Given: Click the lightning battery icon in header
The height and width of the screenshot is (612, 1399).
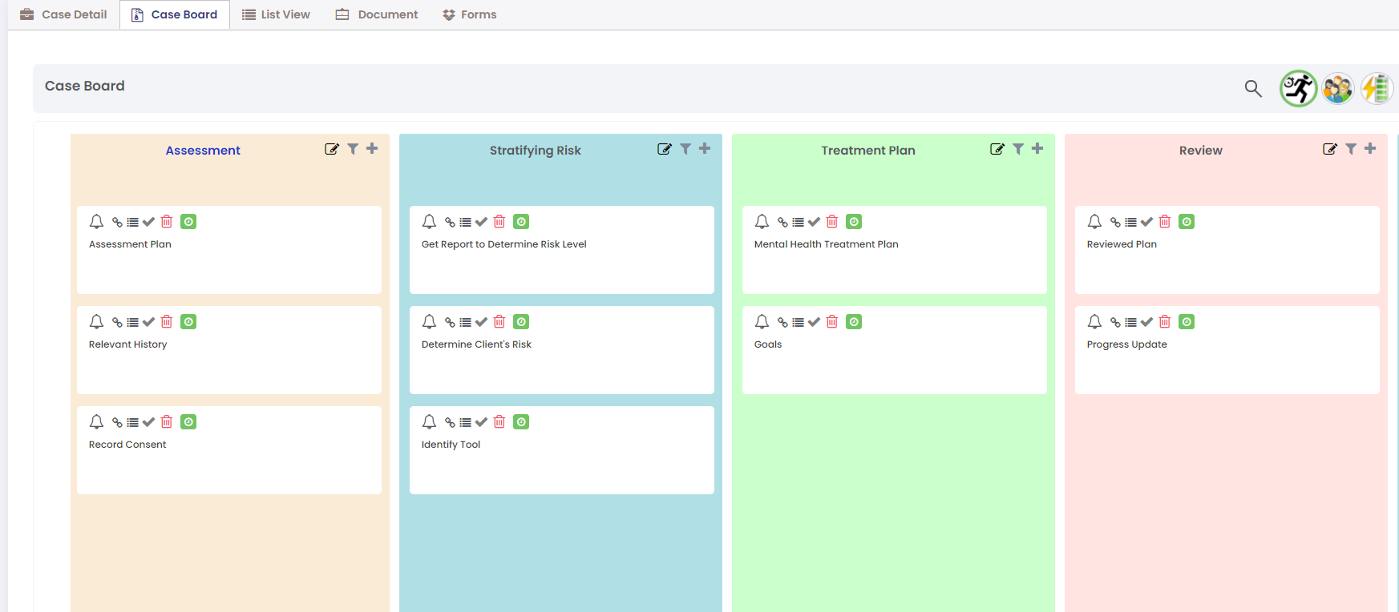Looking at the screenshot, I should pyautogui.click(x=1377, y=88).
